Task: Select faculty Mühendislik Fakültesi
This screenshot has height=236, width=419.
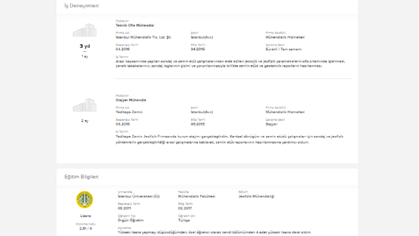Action: click(197, 196)
